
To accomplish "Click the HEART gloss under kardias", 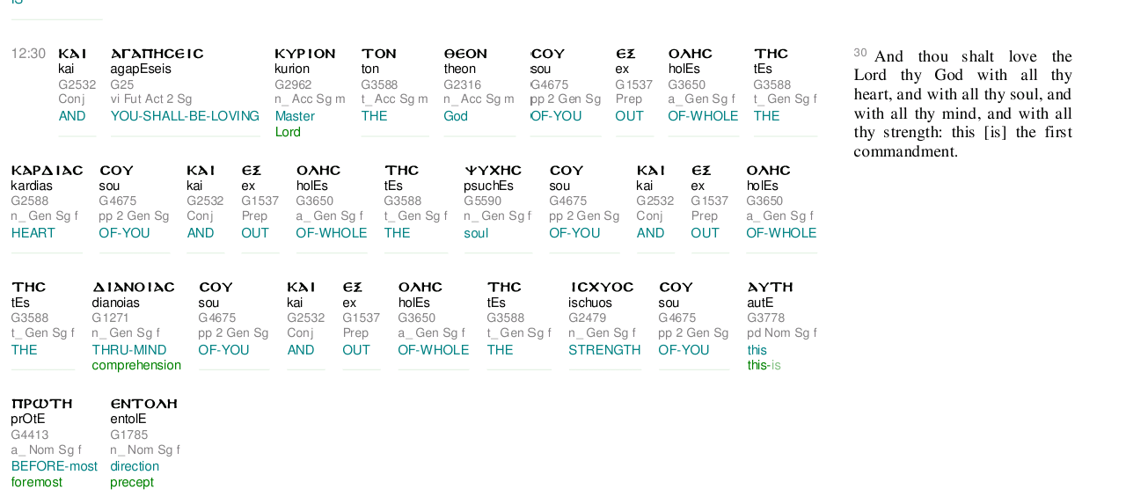I will (x=33, y=233).
